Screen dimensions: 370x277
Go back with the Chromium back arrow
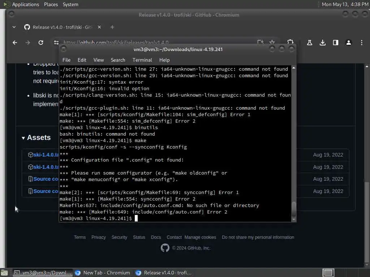pos(15,43)
